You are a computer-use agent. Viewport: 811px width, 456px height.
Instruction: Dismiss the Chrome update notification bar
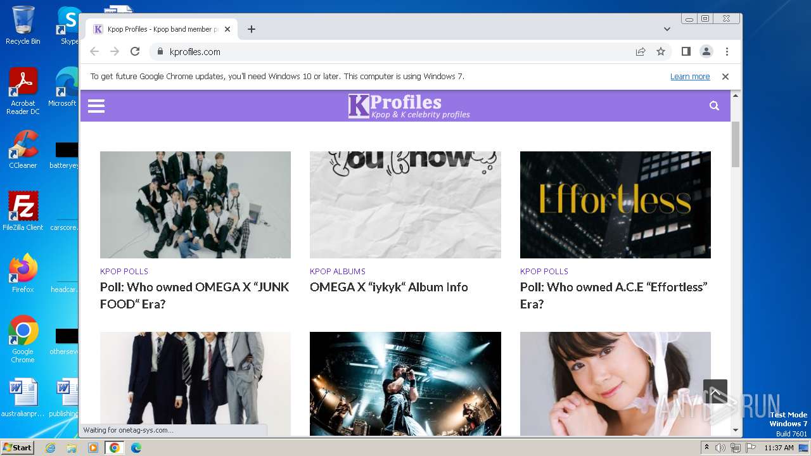[725, 76]
